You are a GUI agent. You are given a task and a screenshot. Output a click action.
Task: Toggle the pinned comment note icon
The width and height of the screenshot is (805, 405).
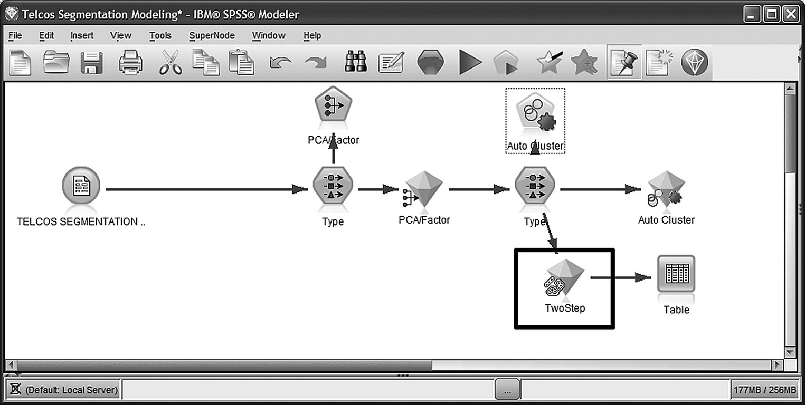(x=624, y=62)
